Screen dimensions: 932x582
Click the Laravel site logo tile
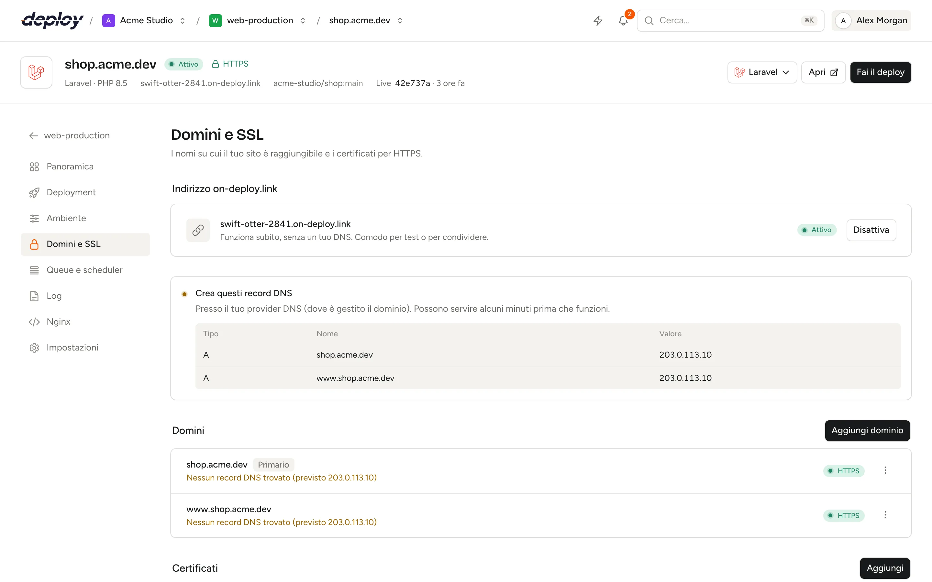pyautogui.click(x=36, y=72)
